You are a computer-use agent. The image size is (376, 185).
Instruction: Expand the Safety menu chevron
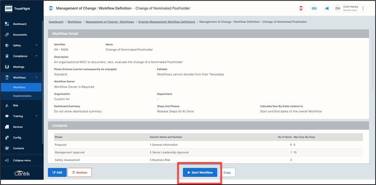37,45
